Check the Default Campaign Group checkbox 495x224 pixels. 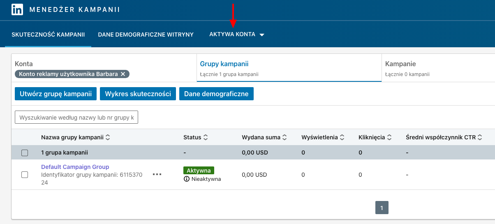coord(25,175)
